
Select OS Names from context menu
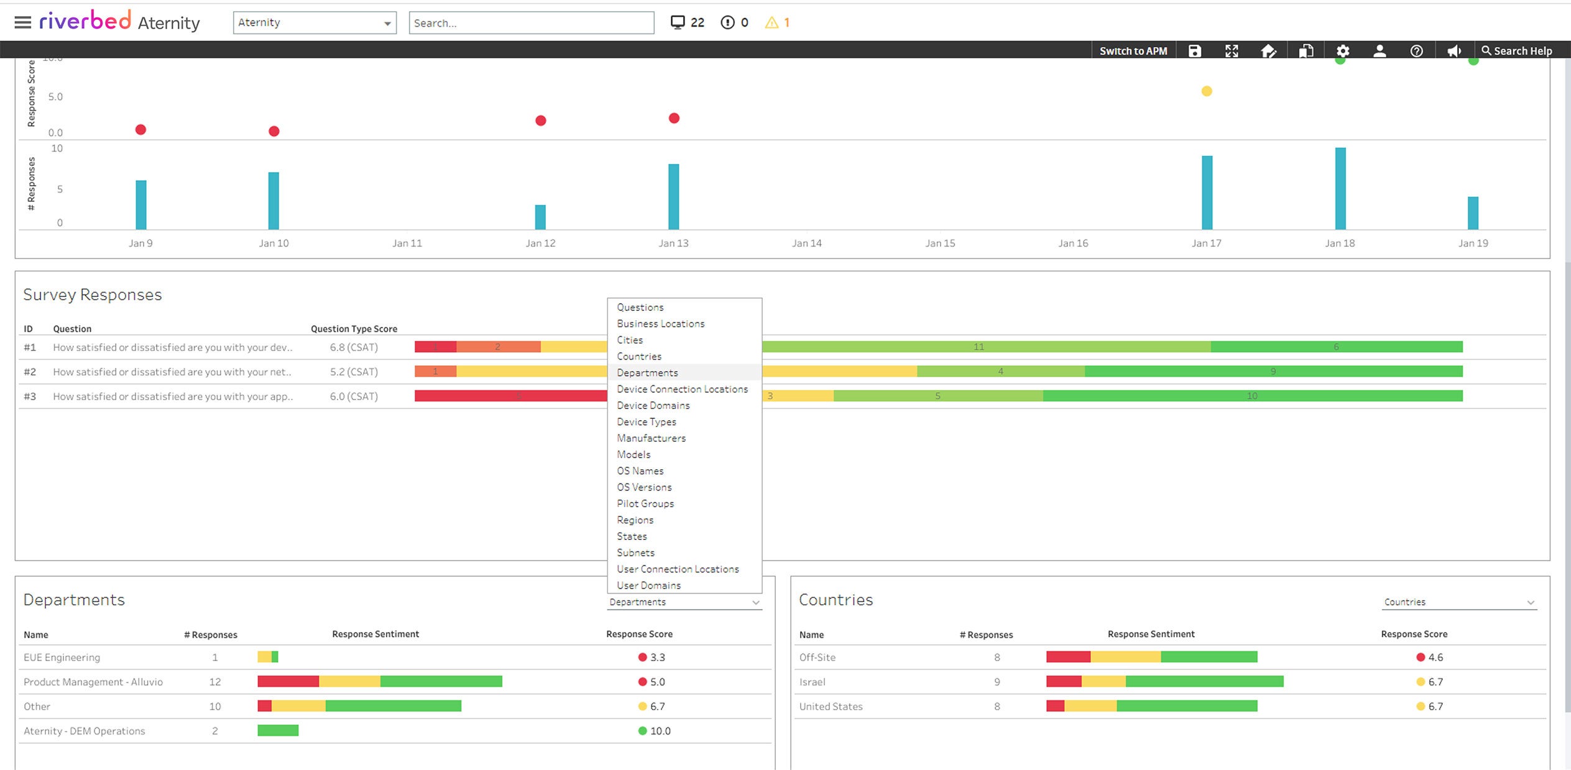[639, 470]
